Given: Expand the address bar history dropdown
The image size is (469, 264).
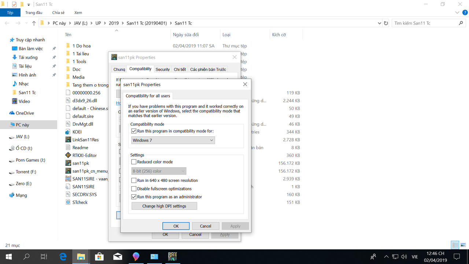Looking at the screenshot, I should [x=379, y=23].
